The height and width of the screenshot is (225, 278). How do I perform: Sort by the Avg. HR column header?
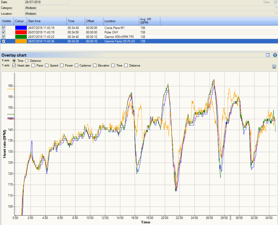149,21
